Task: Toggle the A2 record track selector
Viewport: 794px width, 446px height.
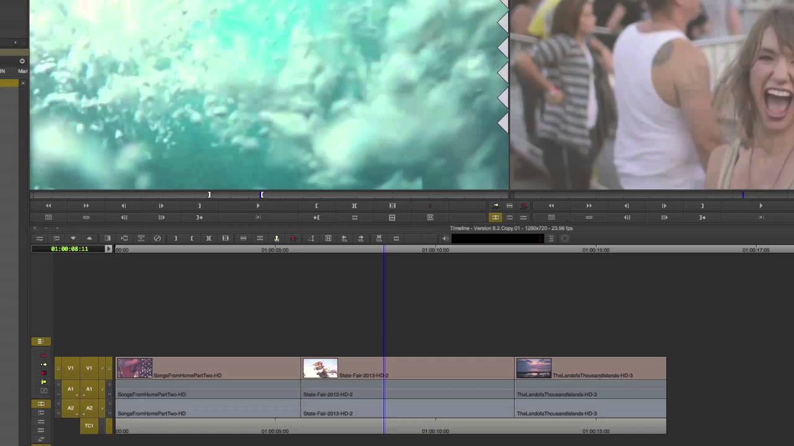Action: 89,408
